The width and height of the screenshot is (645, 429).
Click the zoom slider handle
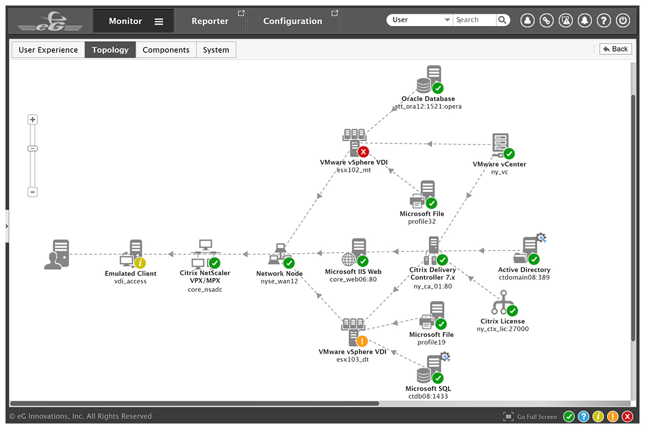pyautogui.click(x=32, y=148)
